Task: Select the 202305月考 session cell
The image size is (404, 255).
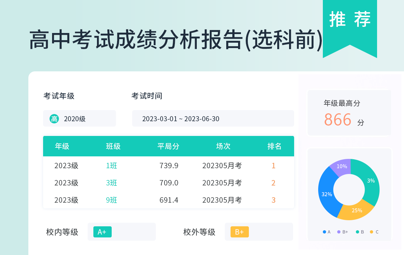Action: pos(223,166)
